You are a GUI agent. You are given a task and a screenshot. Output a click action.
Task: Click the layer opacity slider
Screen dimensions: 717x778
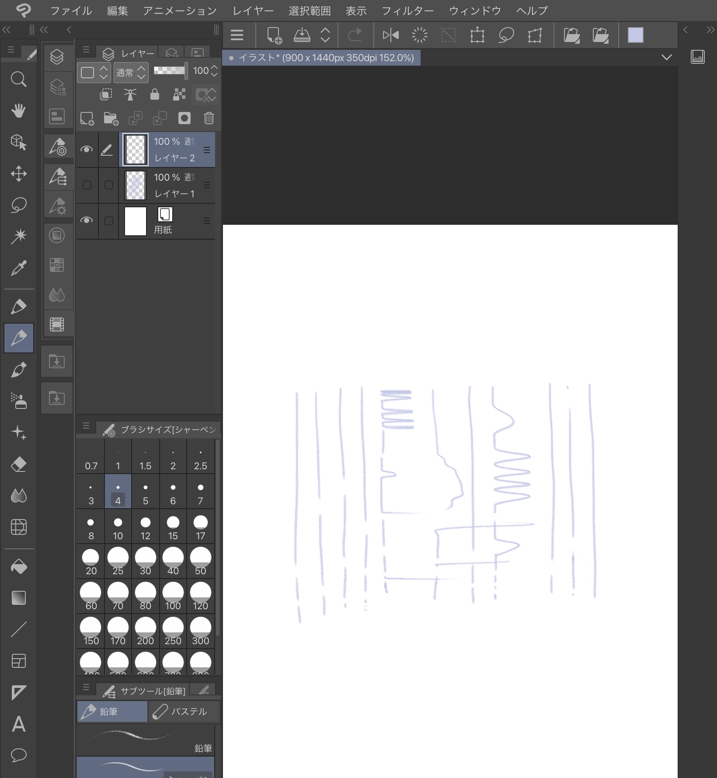coord(170,70)
